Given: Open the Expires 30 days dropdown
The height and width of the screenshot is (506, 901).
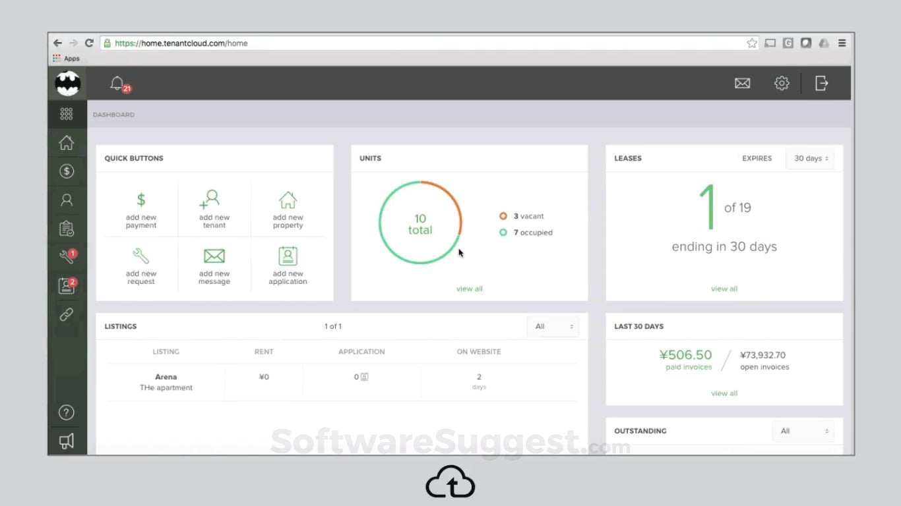Looking at the screenshot, I should tap(809, 158).
